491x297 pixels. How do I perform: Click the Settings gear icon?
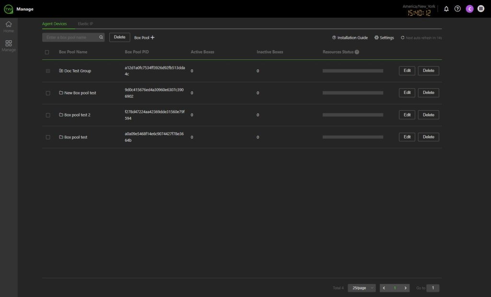[376, 37]
